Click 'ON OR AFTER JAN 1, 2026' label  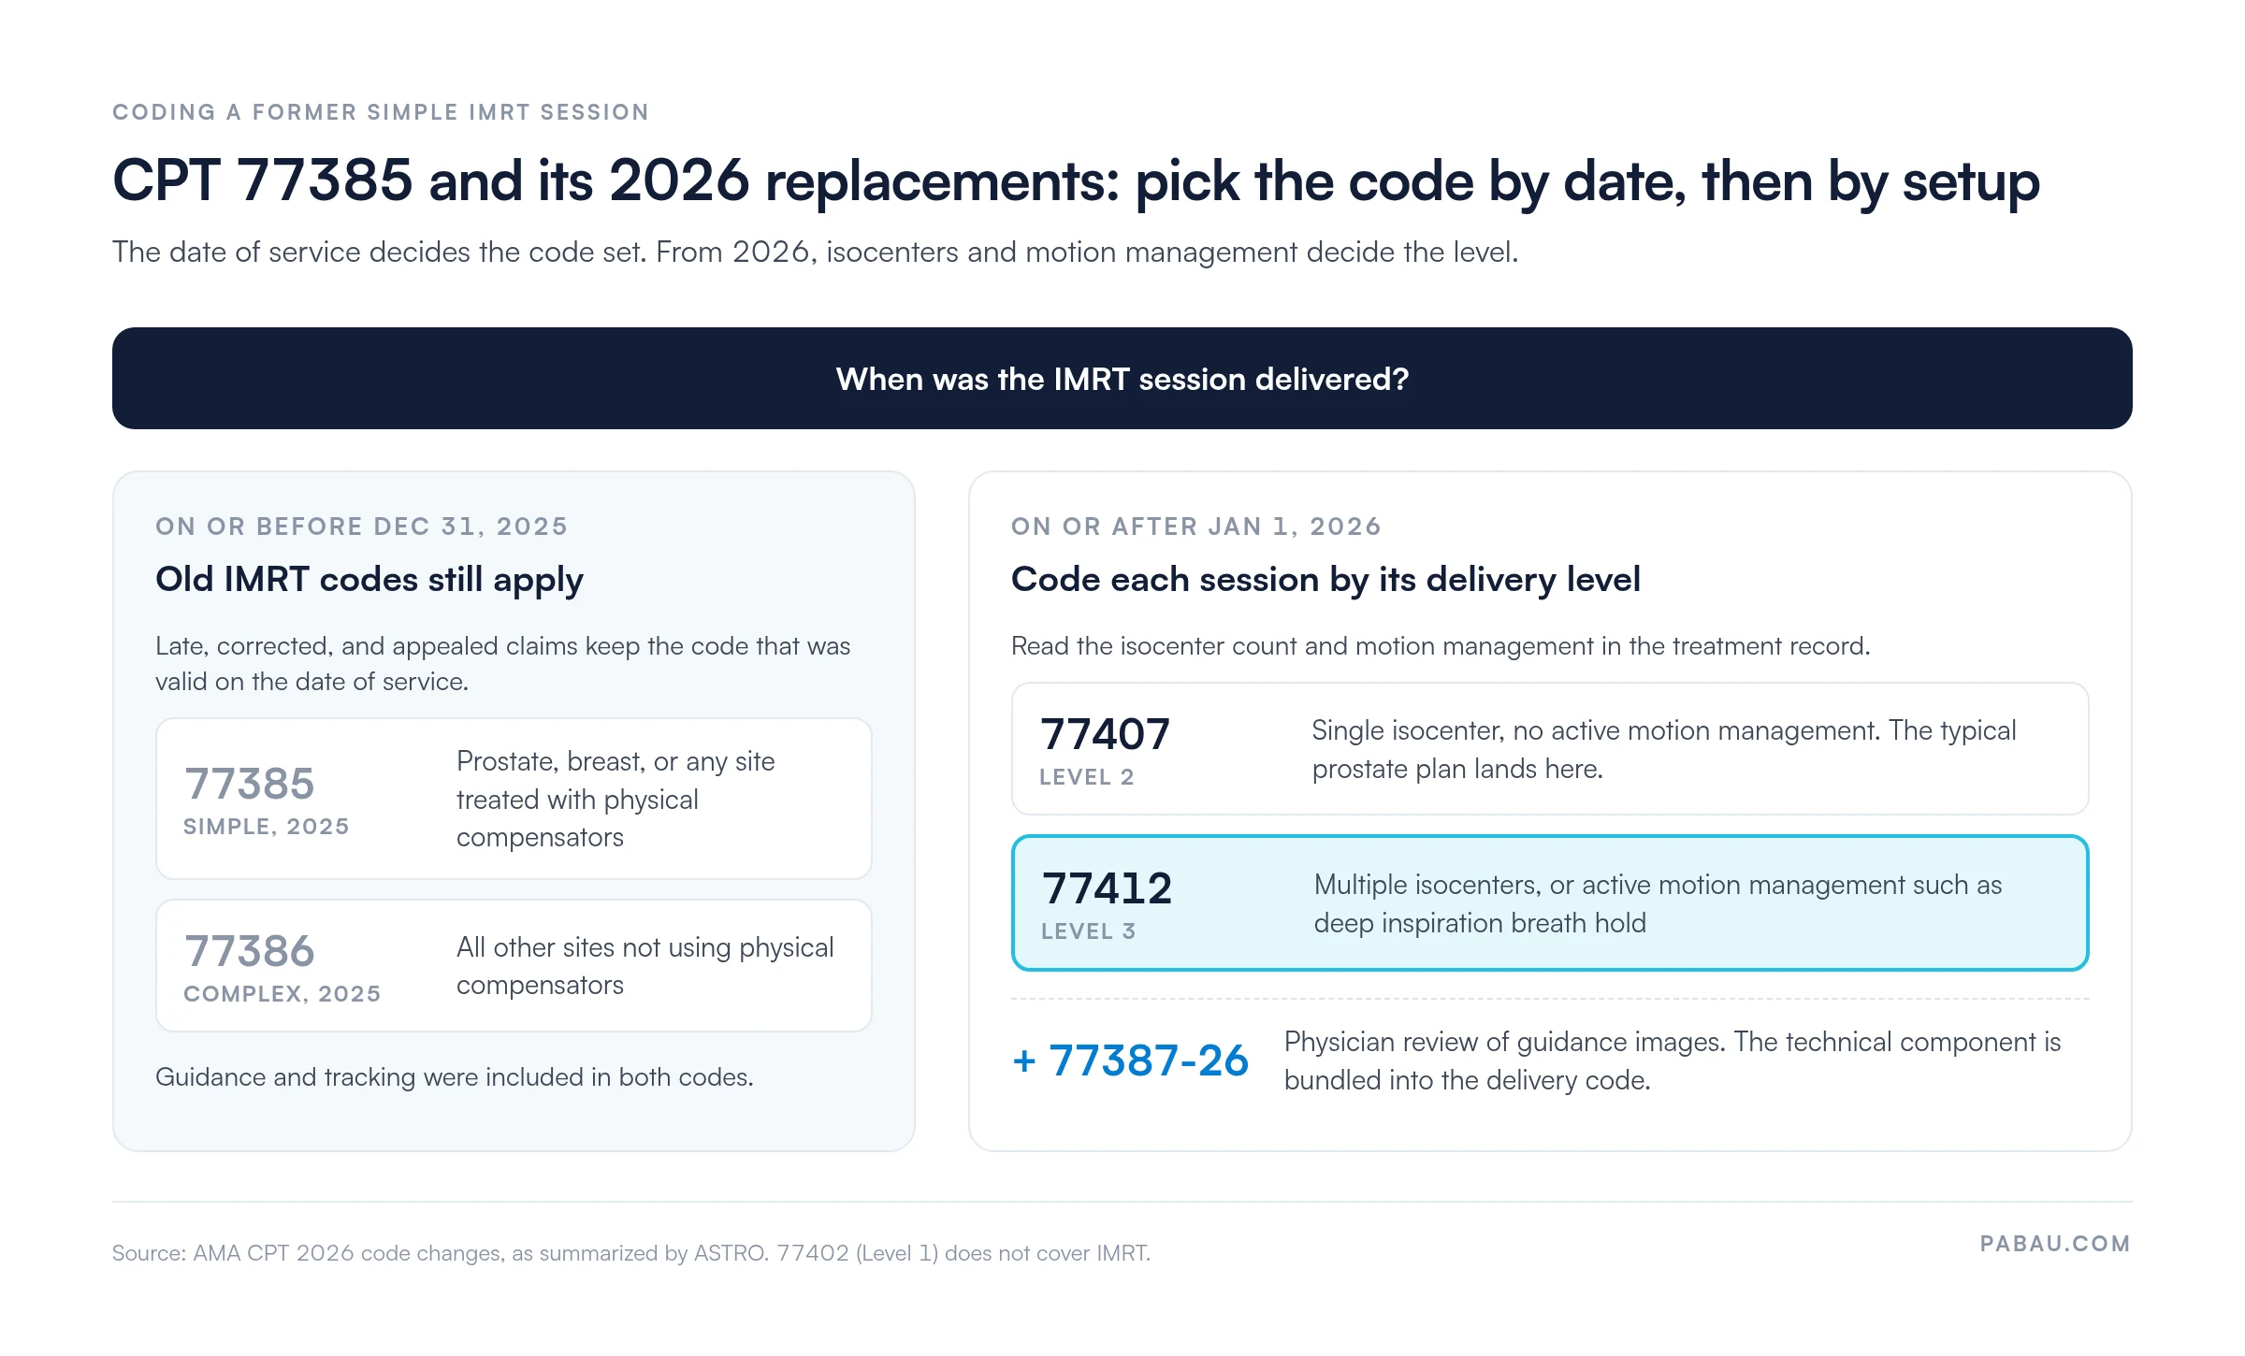tap(1195, 527)
